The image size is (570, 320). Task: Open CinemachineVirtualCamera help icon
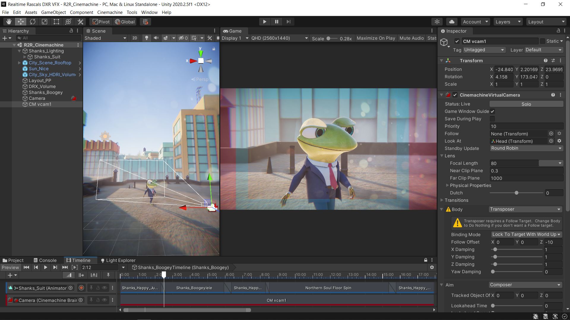(553, 95)
